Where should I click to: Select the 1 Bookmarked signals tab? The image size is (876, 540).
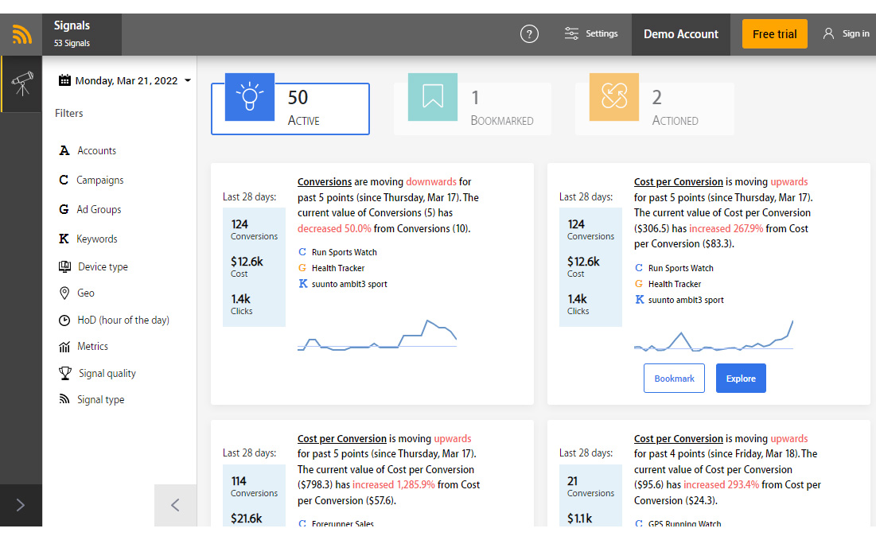point(473,108)
